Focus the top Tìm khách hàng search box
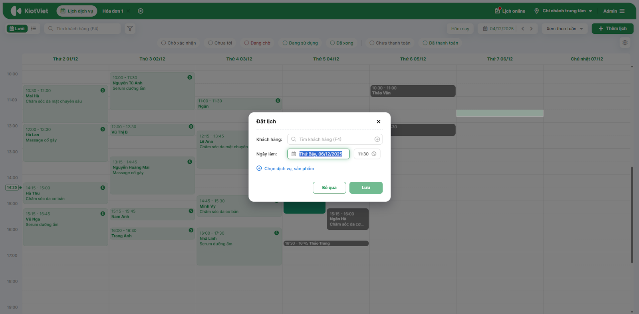 tap(83, 29)
